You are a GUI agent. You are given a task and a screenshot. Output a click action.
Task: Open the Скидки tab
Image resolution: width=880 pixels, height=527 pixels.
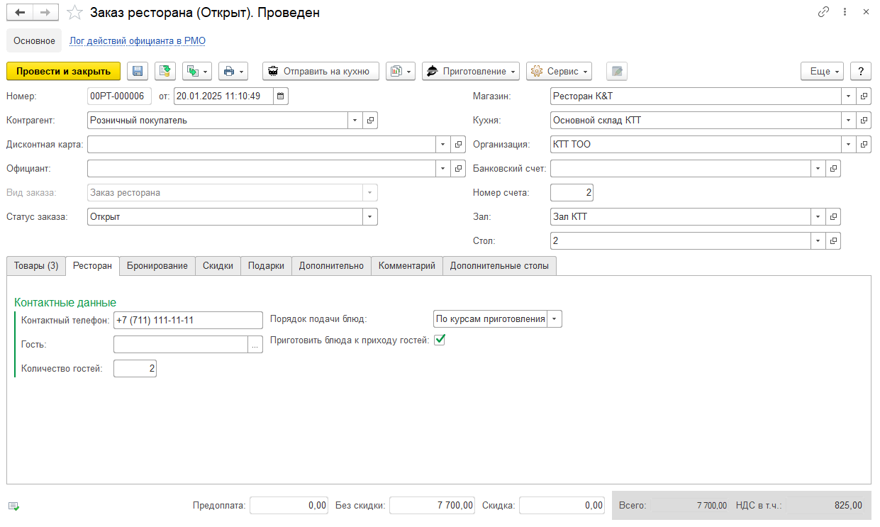(218, 265)
